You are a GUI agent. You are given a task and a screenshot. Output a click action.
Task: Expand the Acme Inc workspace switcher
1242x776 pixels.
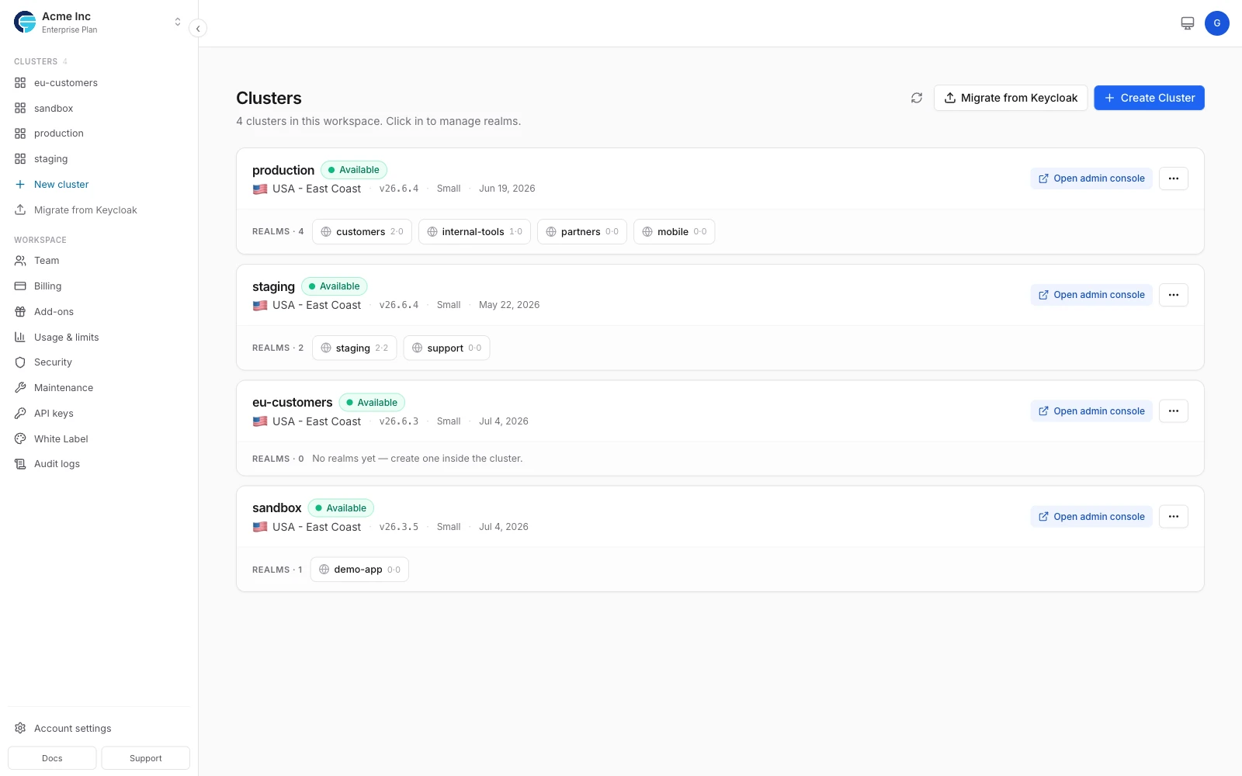click(178, 23)
